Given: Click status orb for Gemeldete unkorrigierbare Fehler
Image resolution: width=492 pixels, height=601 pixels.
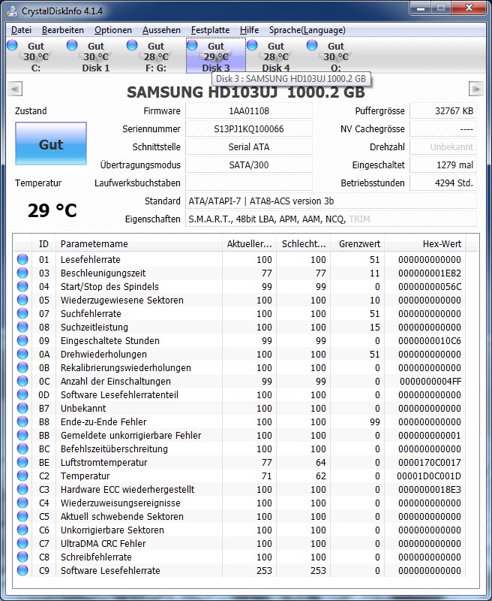Looking at the screenshot, I should click(22, 435).
